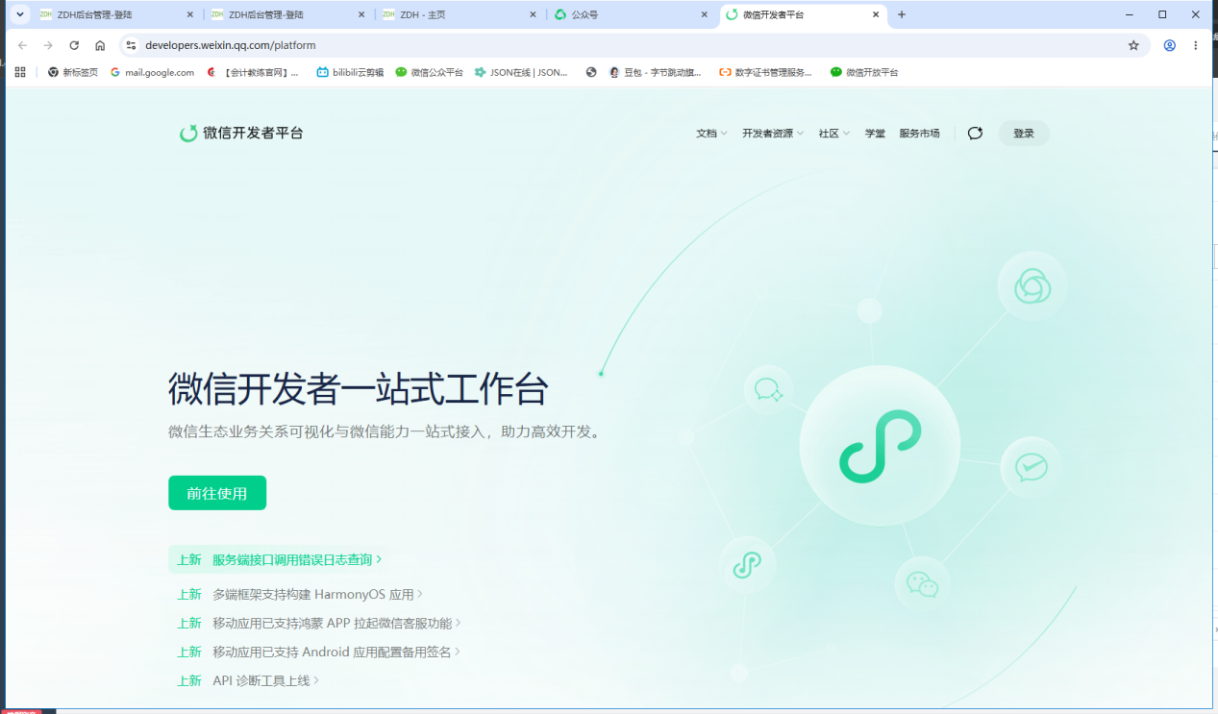Open the 数字证书管理服务 bookmark

(x=766, y=72)
